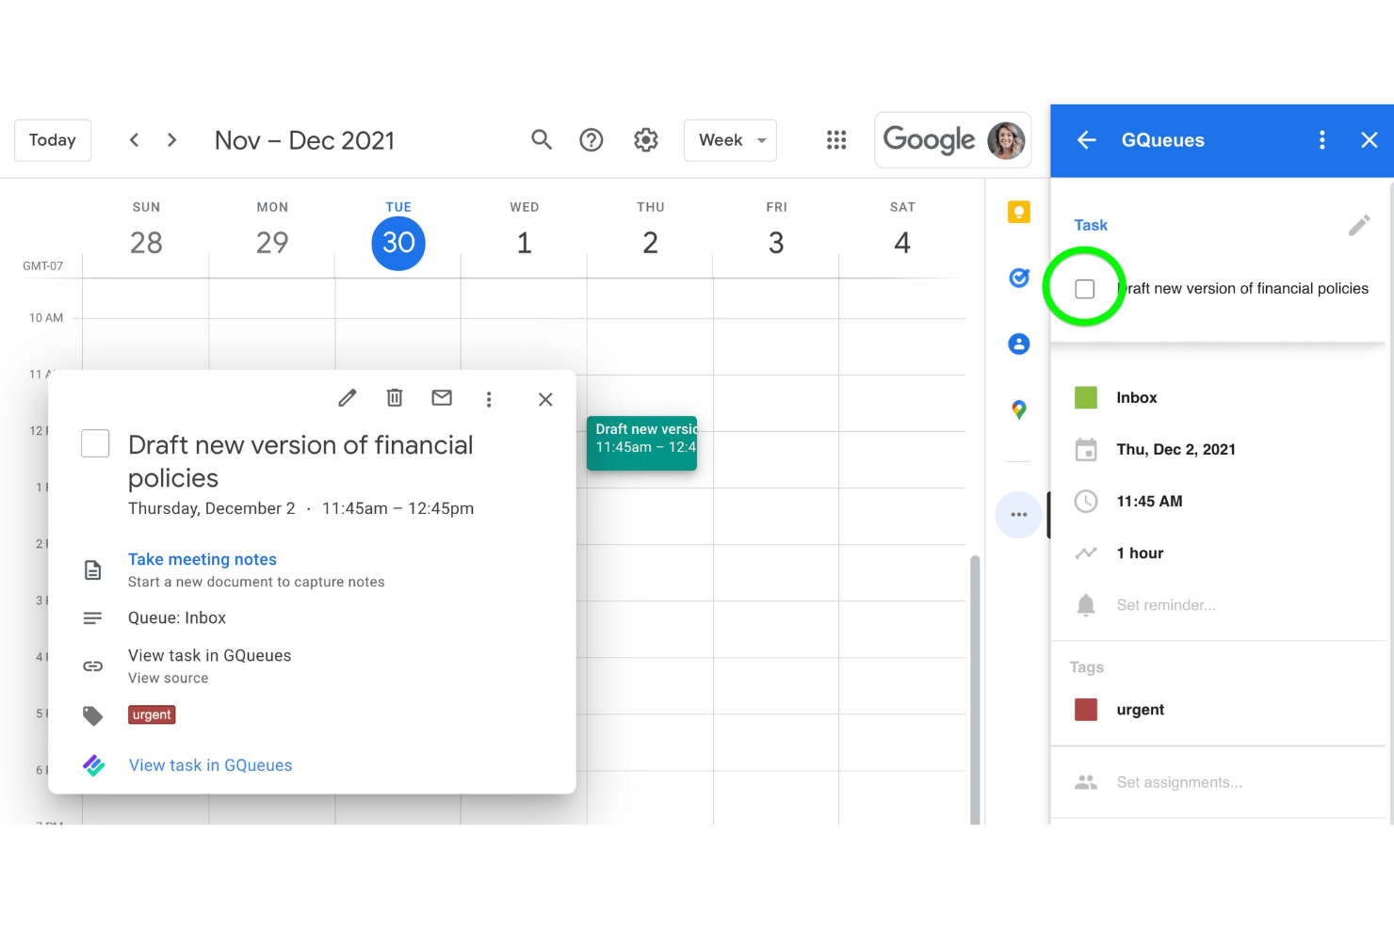Screen dimensions: 1394x929
Task: Click the event date and time line
Action: (x=301, y=508)
